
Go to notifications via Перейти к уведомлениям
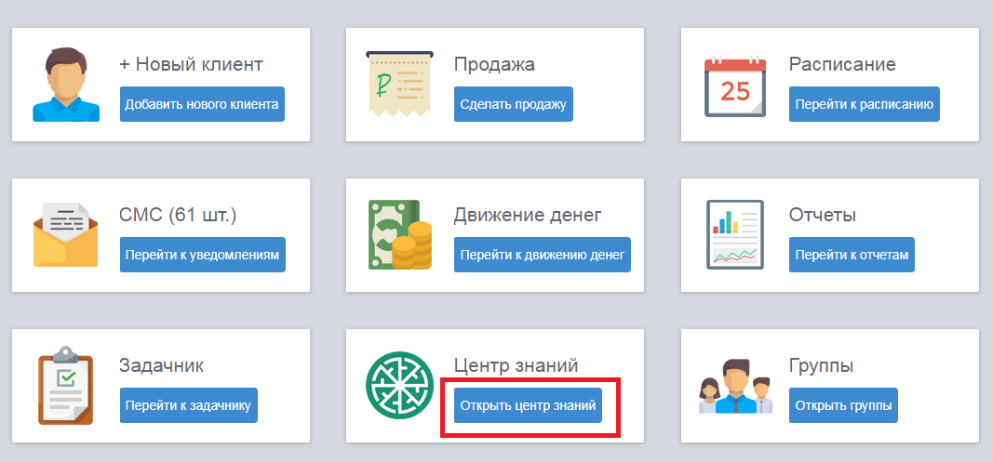203,255
